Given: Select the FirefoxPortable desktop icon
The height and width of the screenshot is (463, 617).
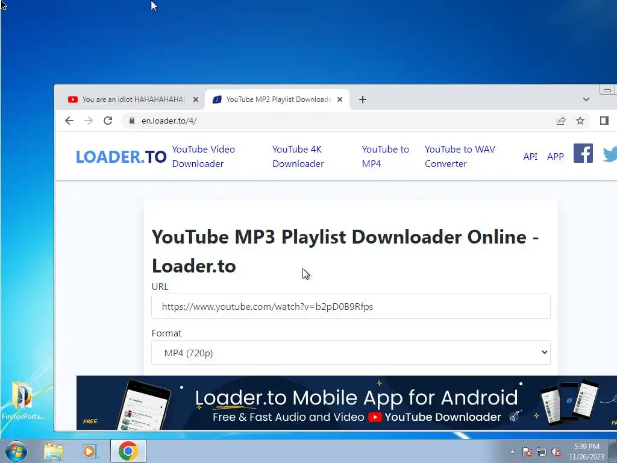Looking at the screenshot, I should coord(23,400).
